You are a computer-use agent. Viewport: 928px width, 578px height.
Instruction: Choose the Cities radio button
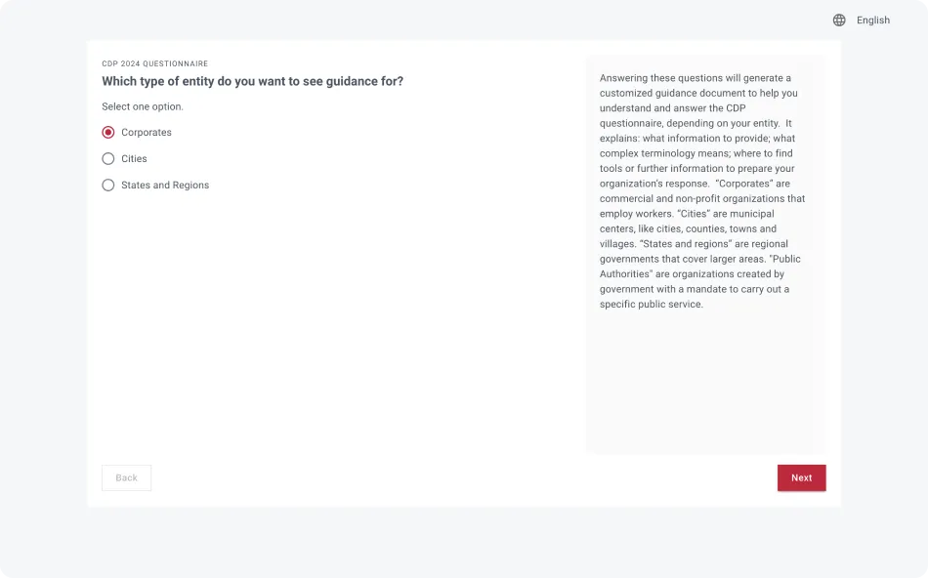[108, 159]
